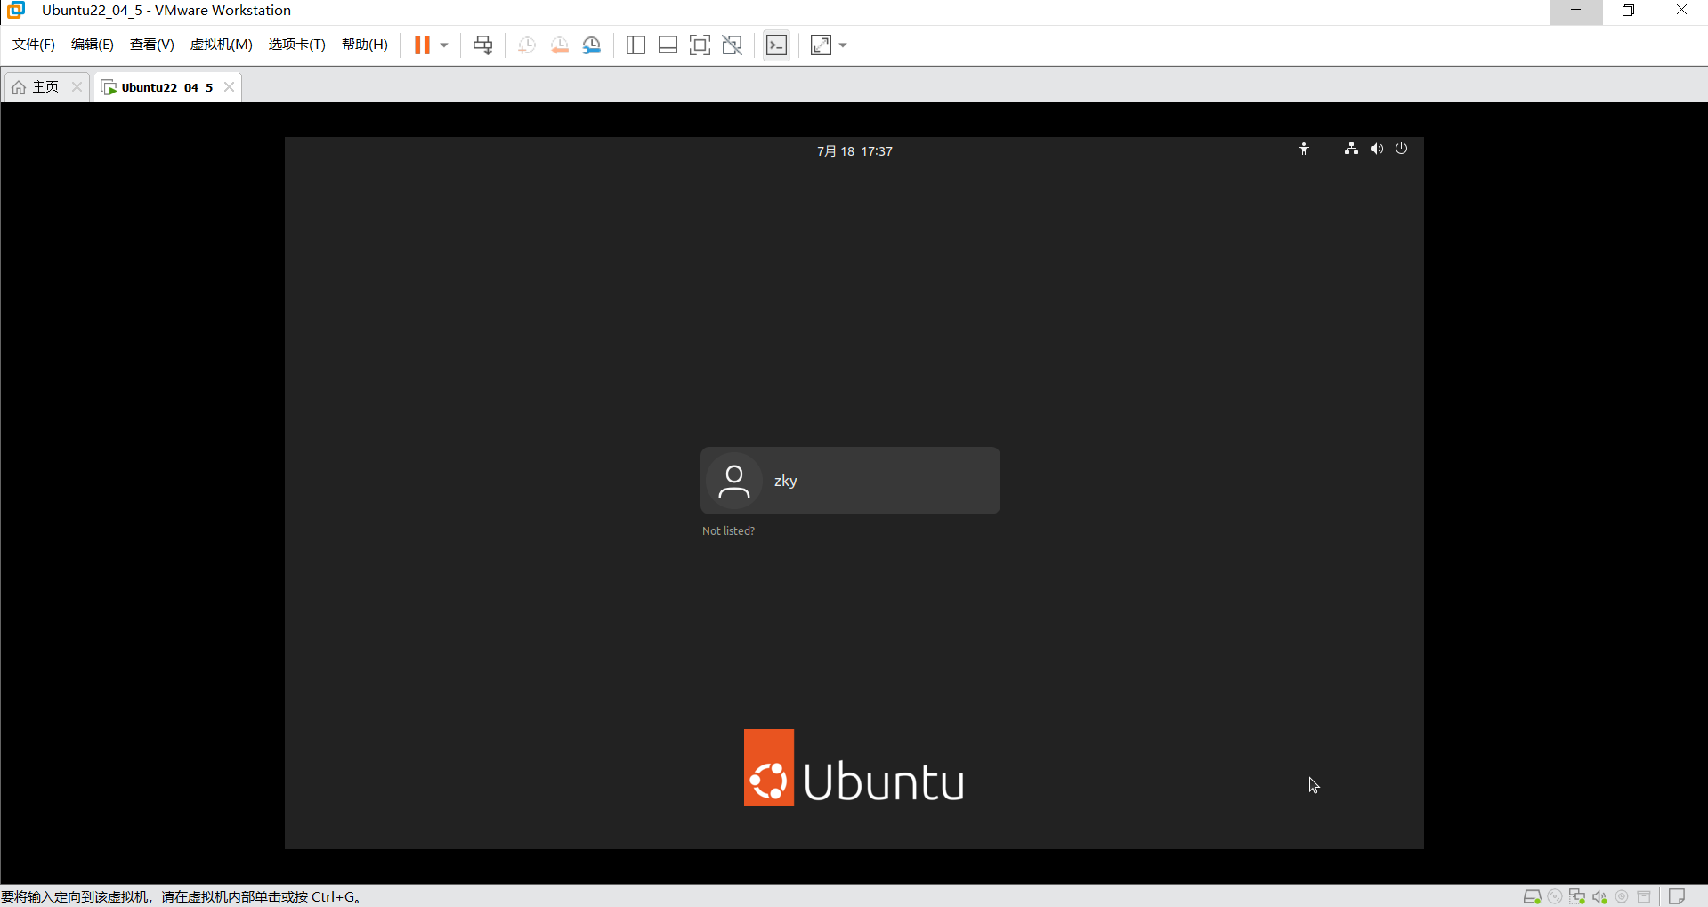
Task: Click the sound card status icon
Action: pos(1599,896)
